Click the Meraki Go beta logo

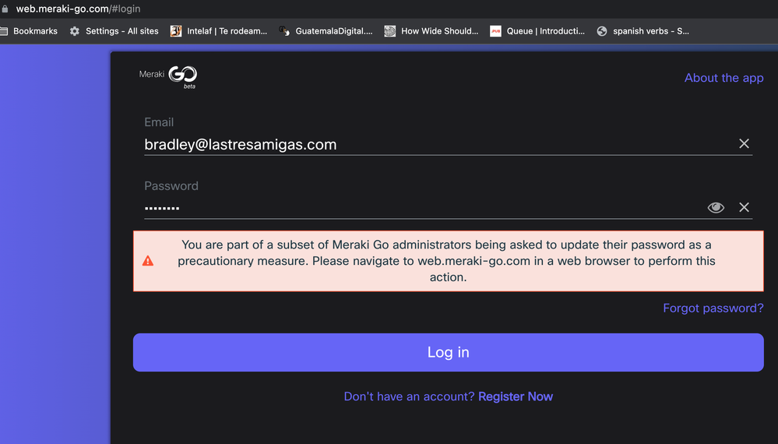pos(168,77)
